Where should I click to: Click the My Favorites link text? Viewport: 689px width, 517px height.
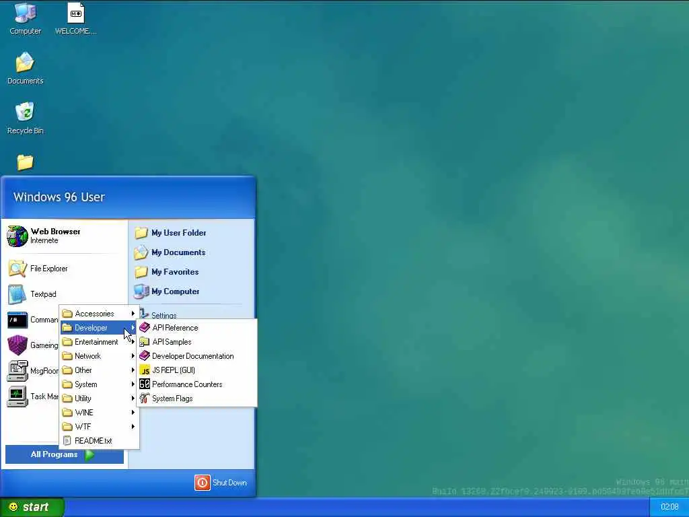coord(175,272)
